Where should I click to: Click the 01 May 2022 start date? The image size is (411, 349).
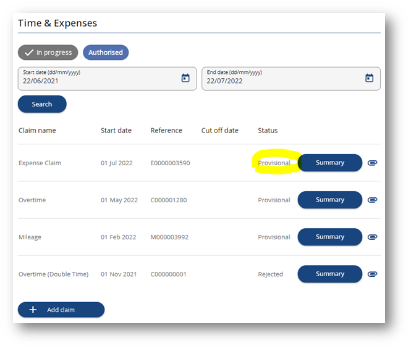[119, 200]
